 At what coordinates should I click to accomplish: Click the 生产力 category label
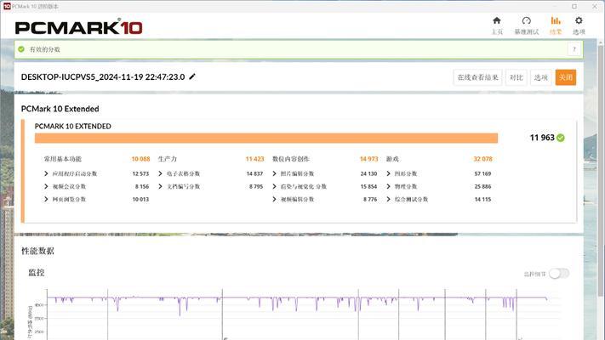click(167, 159)
